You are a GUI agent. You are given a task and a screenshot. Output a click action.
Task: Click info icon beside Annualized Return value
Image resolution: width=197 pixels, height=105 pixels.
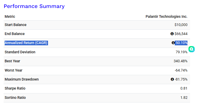173,43
